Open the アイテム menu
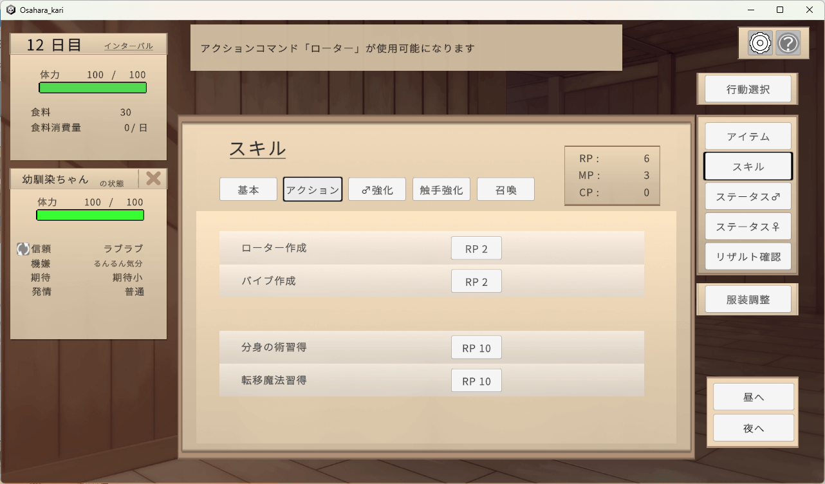 point(748,136)
